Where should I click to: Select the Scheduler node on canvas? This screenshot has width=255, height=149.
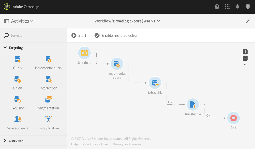84,53
